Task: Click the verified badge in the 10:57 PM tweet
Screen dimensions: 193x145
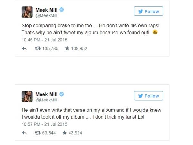Action: coord(62,94)
